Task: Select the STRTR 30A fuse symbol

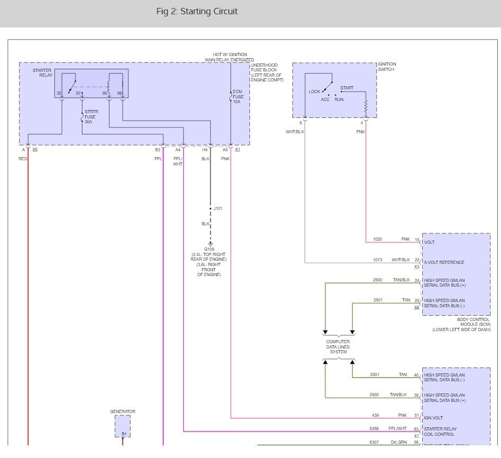Action: point(82,120)
